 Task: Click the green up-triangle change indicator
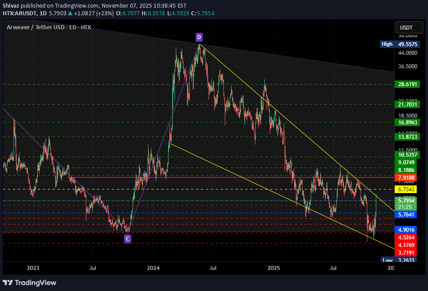70,14
